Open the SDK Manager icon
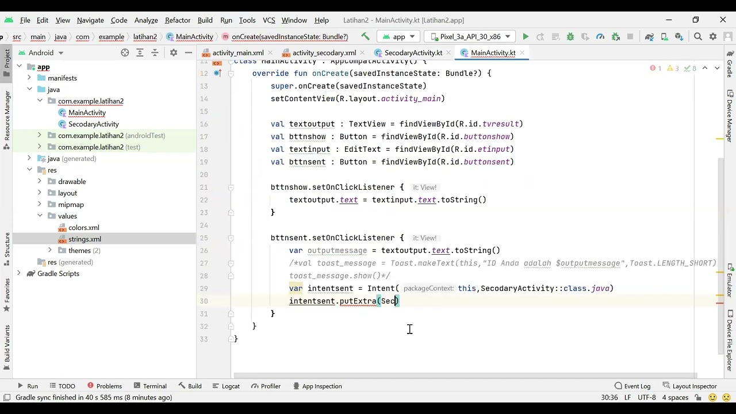Screen dimensions: 736x414 tap(679, 37)
